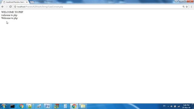Image resolution: width=194 pixels, height=109 pixels.
Task: Click the text 'WELCOME TO PHP'
Action: point(12,12)
